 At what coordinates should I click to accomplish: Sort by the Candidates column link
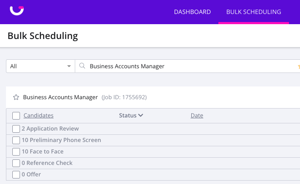39,115
